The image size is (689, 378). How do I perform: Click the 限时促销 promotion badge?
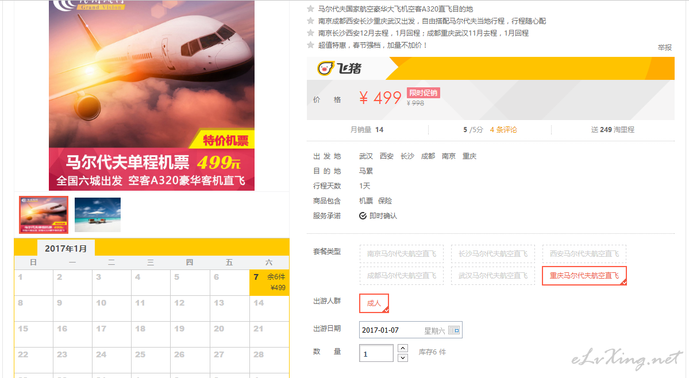coord(423,92)
